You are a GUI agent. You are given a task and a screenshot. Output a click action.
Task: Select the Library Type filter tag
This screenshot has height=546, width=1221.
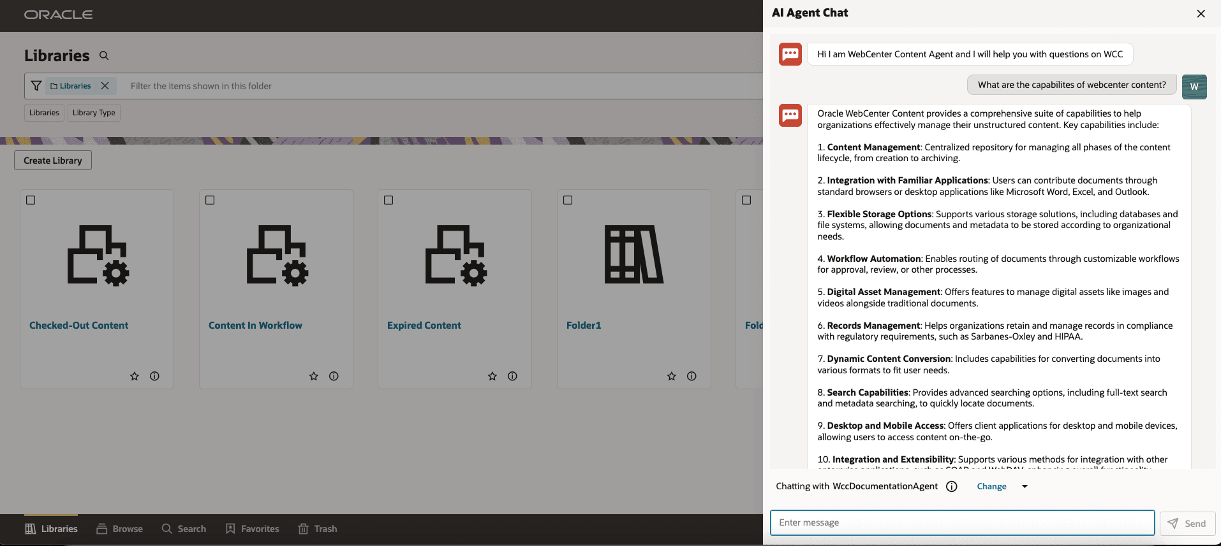point(94,113)
